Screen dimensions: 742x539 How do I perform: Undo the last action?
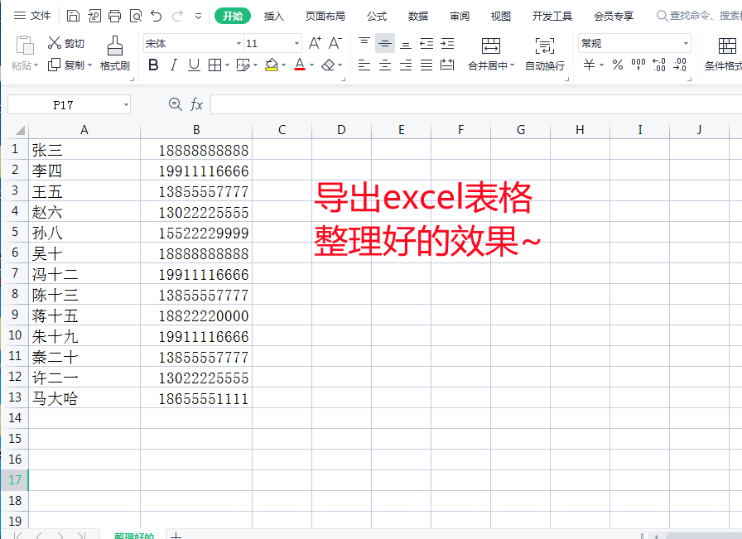(157, 16)
